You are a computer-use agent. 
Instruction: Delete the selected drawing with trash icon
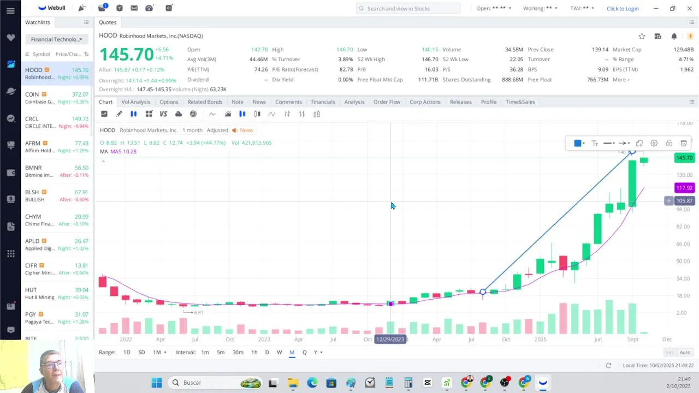[x=684, y=143]
